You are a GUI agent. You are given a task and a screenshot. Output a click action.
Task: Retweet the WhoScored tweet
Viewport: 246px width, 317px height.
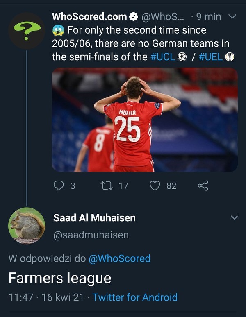tap(106, 186)
